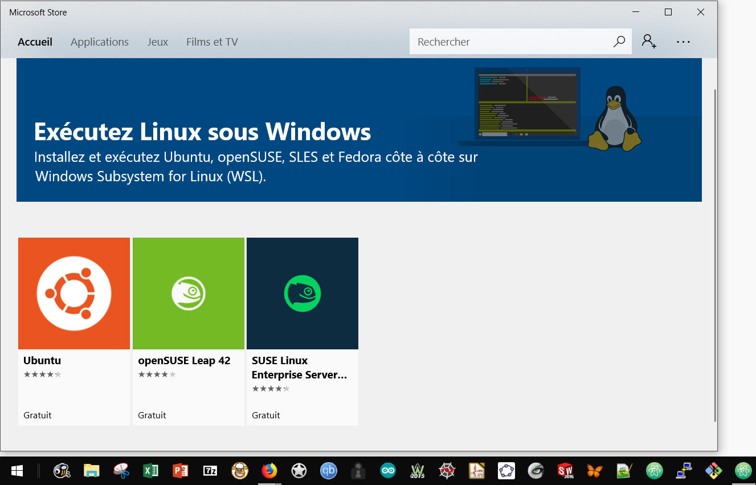Screen dimensions: 756x485
Task: Open the sign-in account icon
Action: (649, 42)
